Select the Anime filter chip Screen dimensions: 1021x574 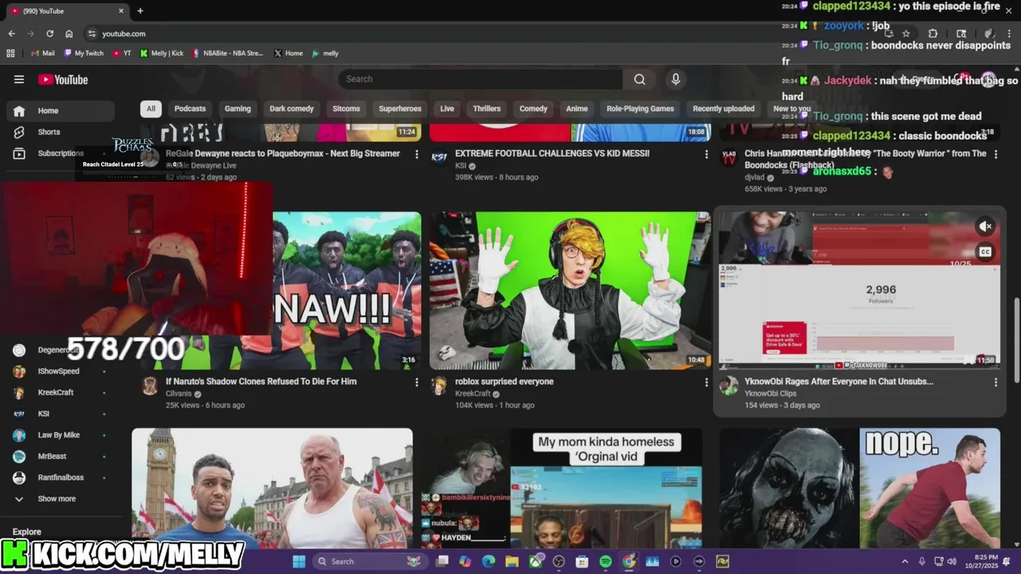(577, 108)
